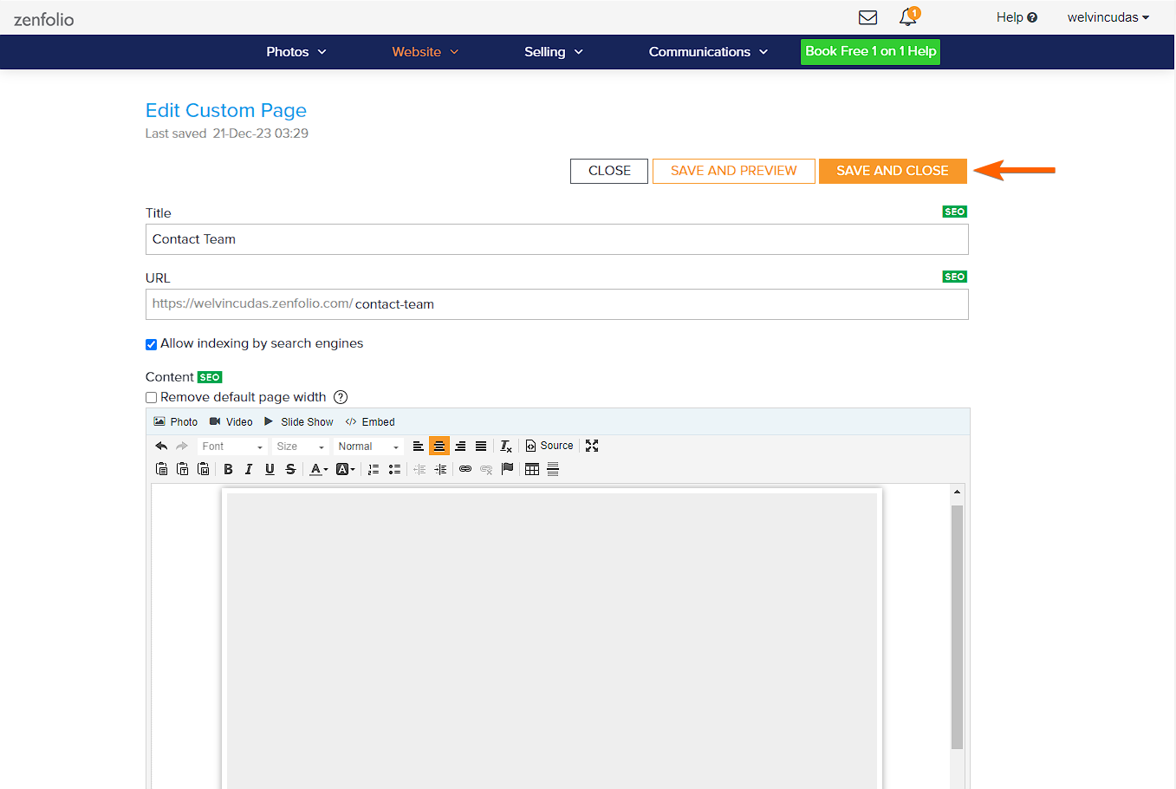Toggle underline formatting
The image size is (1176, 789).
(x=270, y=469)
